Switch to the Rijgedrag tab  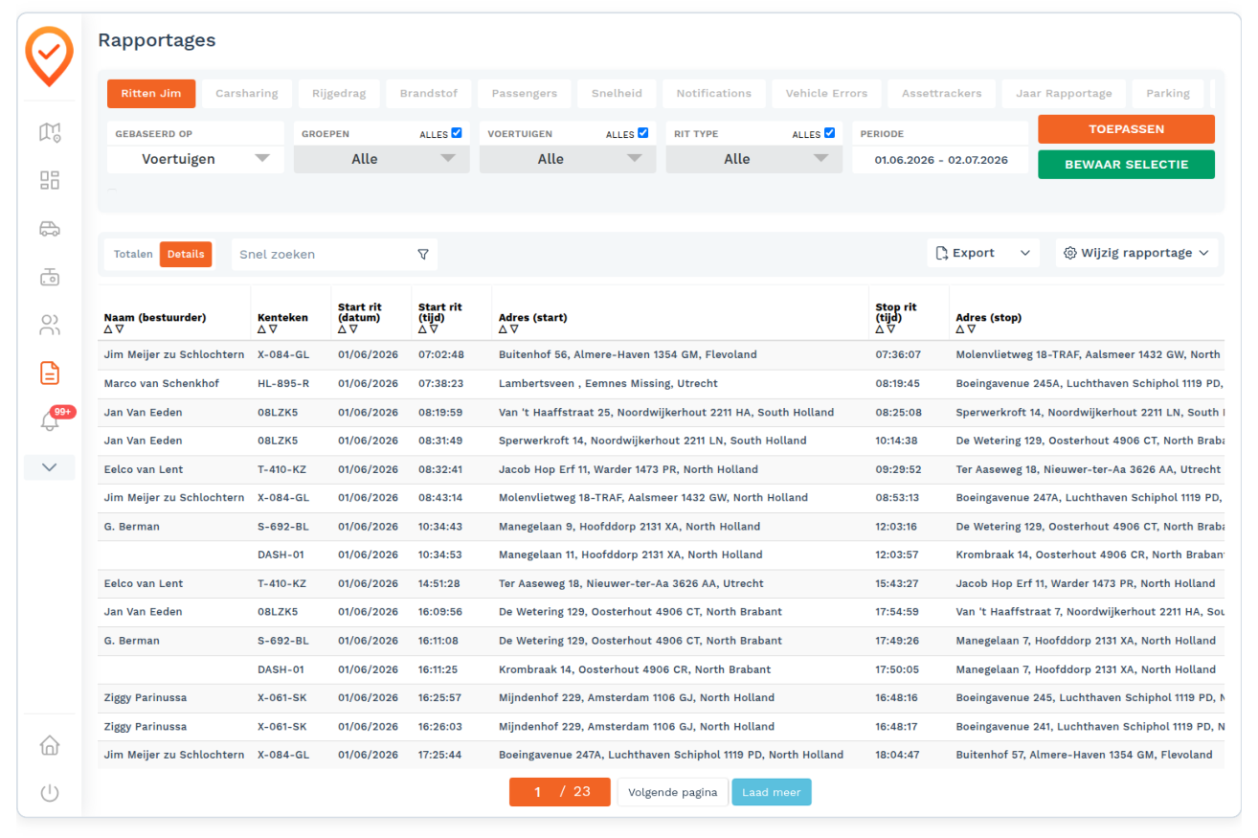339,94
